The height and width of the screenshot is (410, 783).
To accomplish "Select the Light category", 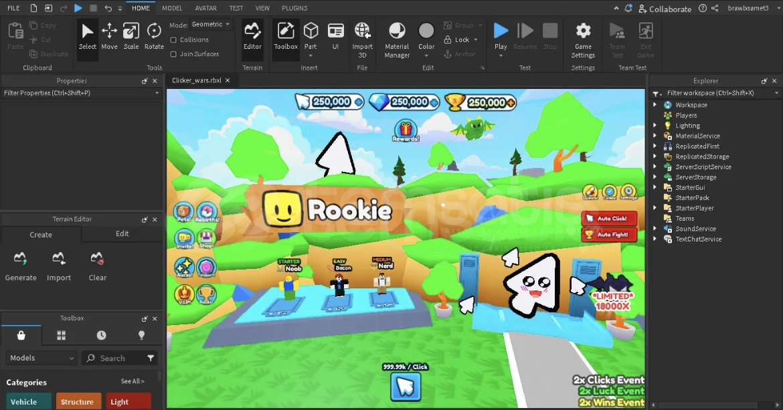I will [x=128, y=401].
